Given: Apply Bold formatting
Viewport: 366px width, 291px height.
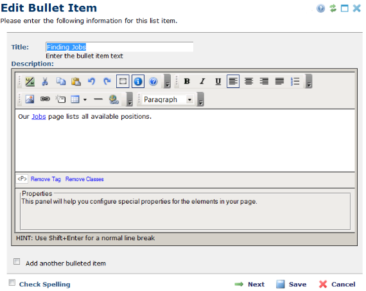Looking at the screenshot, I should (x=187, y=82).
